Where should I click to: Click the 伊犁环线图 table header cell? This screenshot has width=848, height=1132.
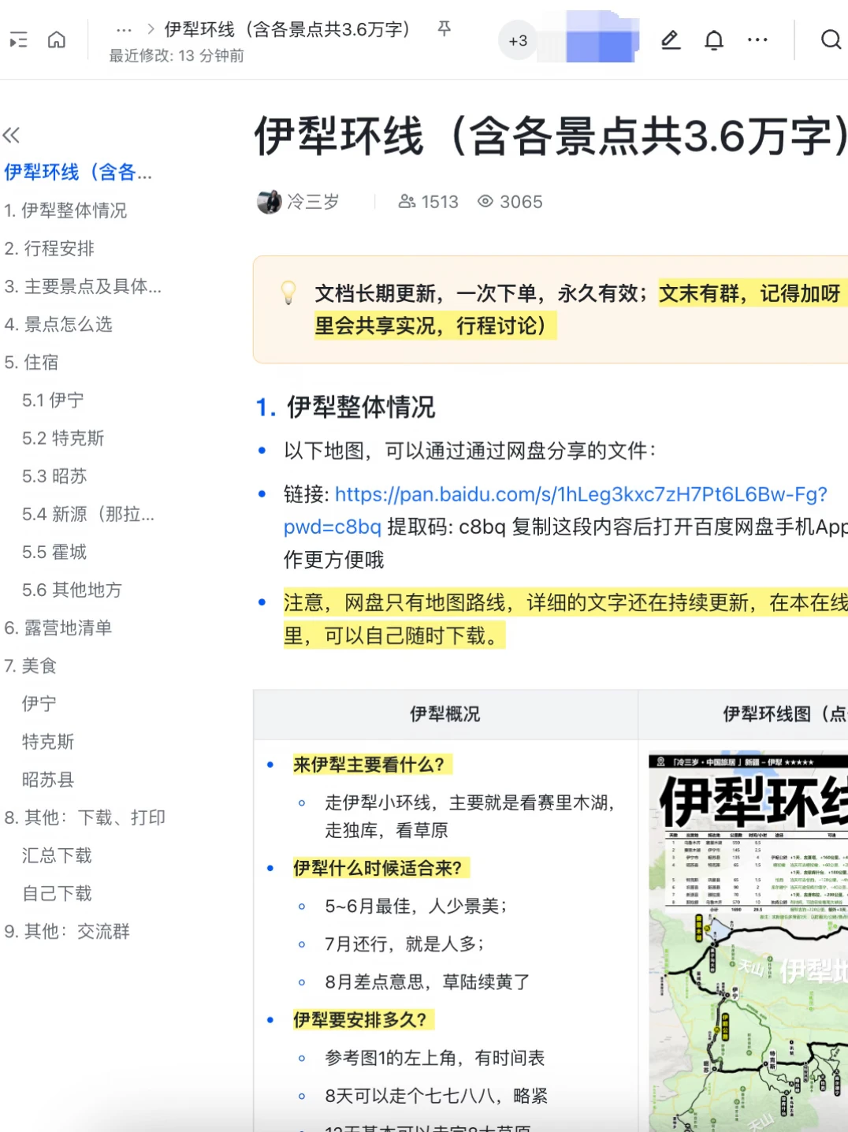click(x=743, y=714)
